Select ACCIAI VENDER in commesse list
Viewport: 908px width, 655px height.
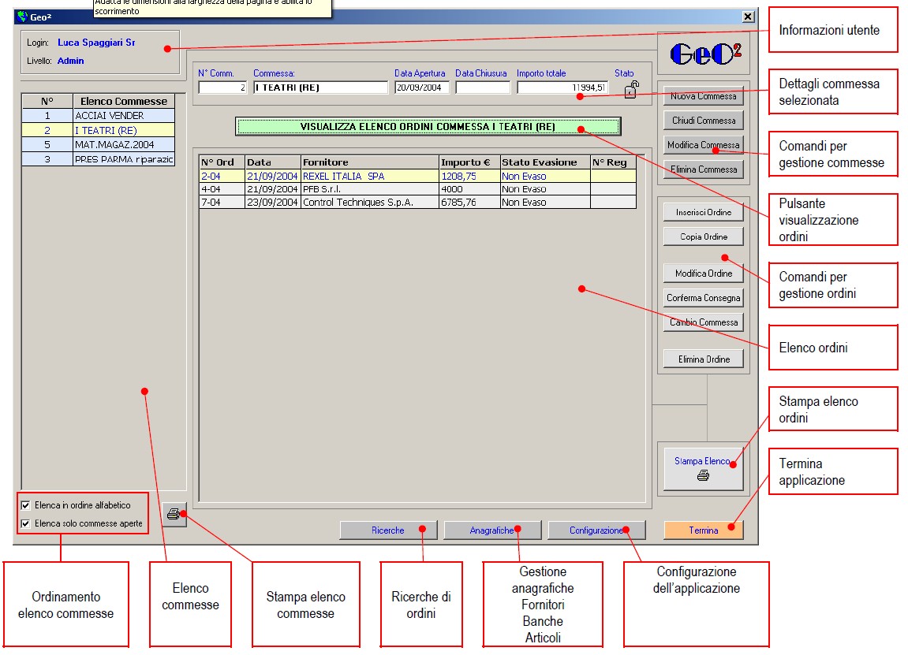point(124,116)
